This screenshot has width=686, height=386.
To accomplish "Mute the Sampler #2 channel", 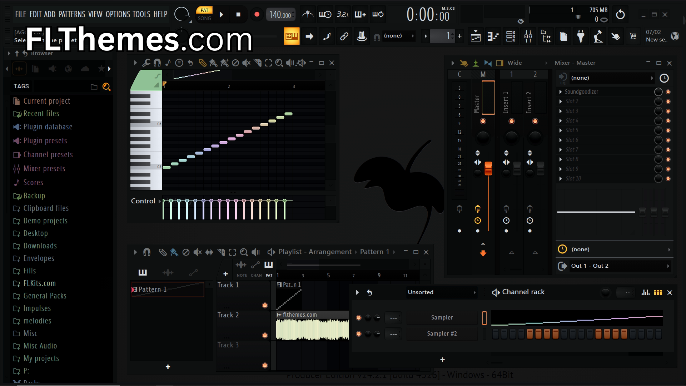I will tap(359, 334).
